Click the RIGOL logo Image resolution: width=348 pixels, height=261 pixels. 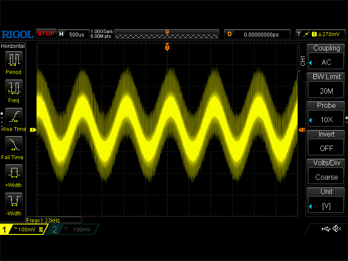(17, 34)
